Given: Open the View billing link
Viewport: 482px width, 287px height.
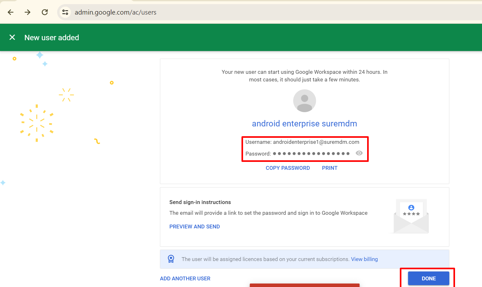Looking at the screenshot, I should coord(364,259).
